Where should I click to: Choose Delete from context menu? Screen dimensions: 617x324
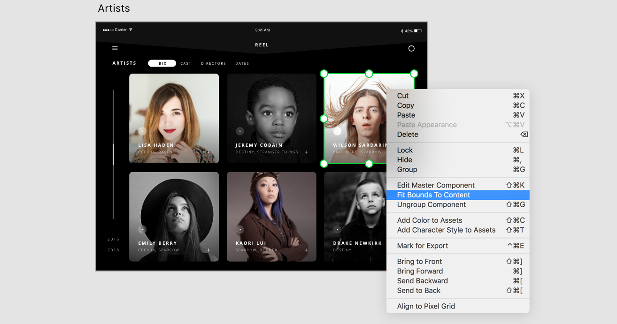pyautogui.click(x=458, y=134)
